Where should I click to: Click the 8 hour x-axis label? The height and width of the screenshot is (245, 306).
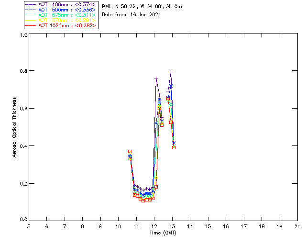(x=83, y=226)
